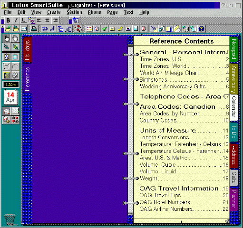Image resolution: width=243 pixels, height=228 pixels.
Task: Click the trash basket icon
Action: tap(10, 219)
